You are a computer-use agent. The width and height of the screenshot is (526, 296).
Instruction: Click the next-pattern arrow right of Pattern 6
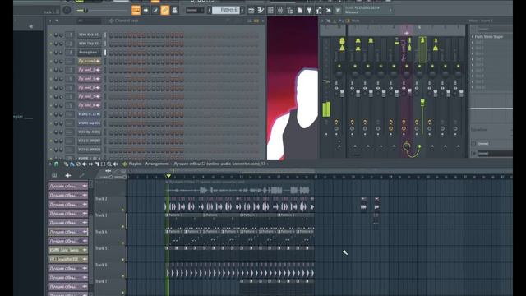tap(242, 11)
